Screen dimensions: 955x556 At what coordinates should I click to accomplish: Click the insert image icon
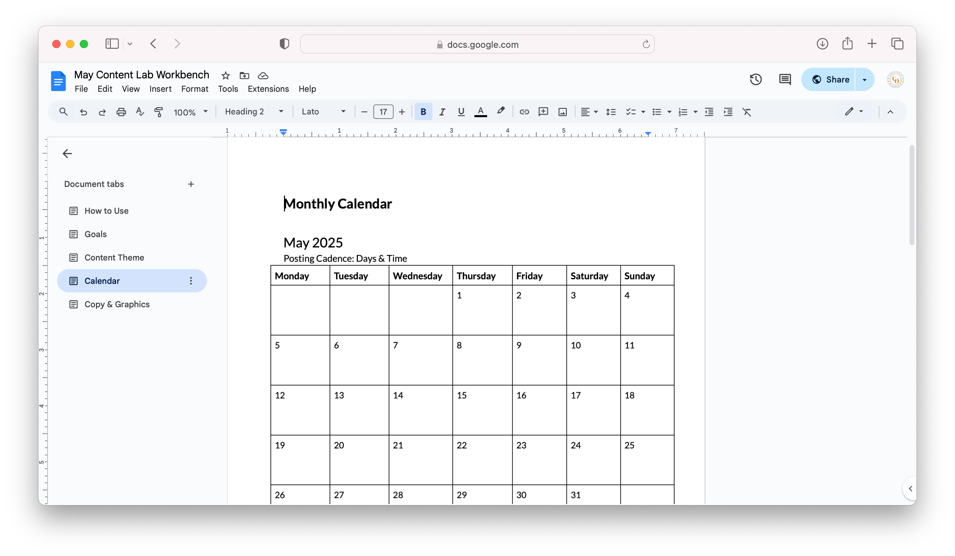coord(562,112)
